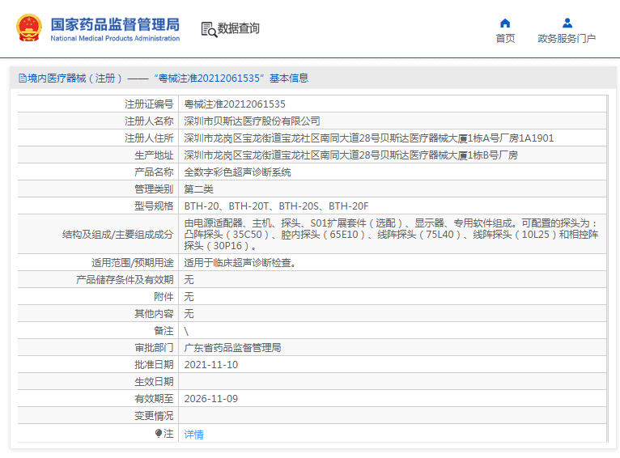Click the 数据查询 label
Screen dimensions: 620x458
click(x=239, y=28)
